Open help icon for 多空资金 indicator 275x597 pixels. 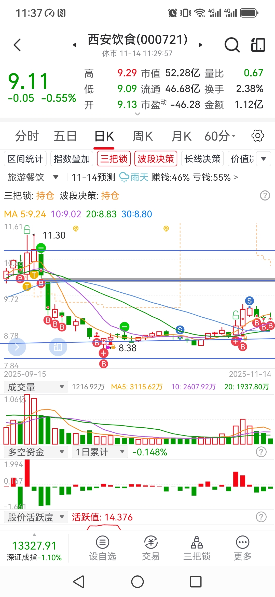click(261, 452)
